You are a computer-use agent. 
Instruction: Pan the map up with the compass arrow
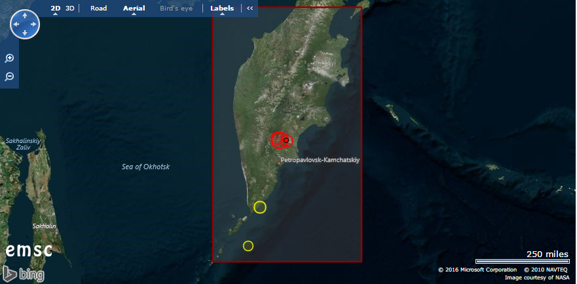pyautogui.click(x=25, y=16)
